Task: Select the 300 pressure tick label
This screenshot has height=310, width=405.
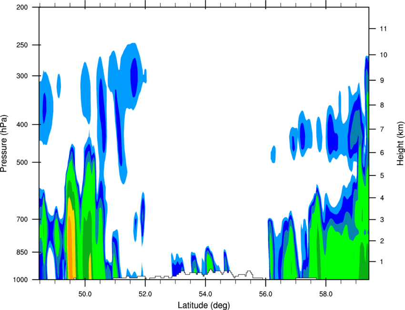Action: (22, 76)
